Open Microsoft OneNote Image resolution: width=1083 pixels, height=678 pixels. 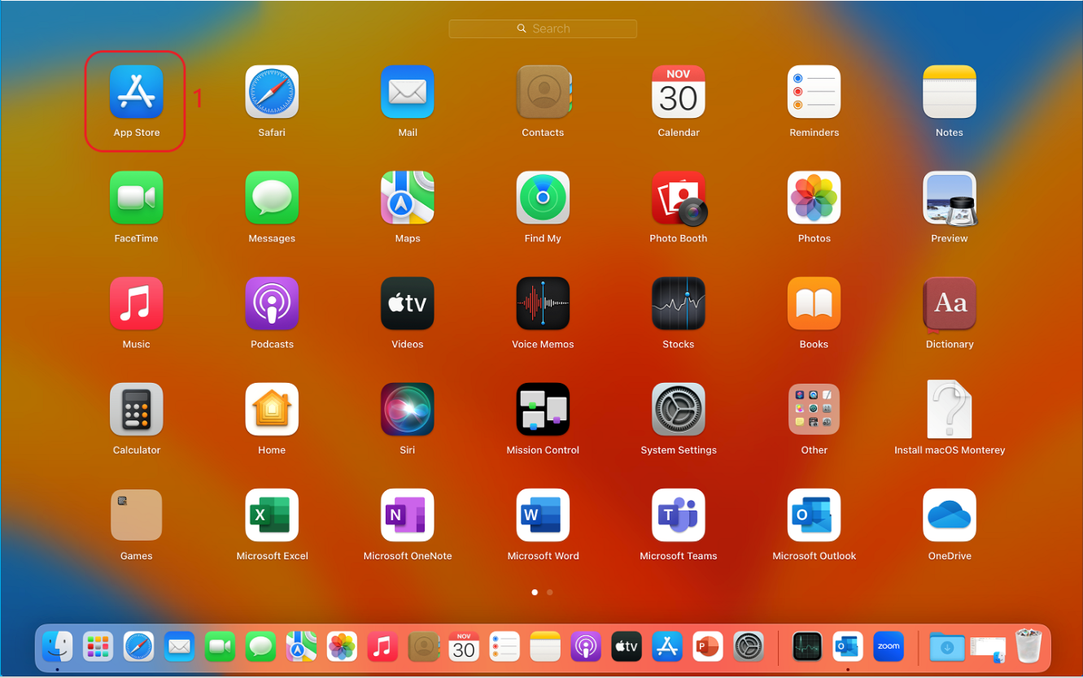tap(408, 515)
